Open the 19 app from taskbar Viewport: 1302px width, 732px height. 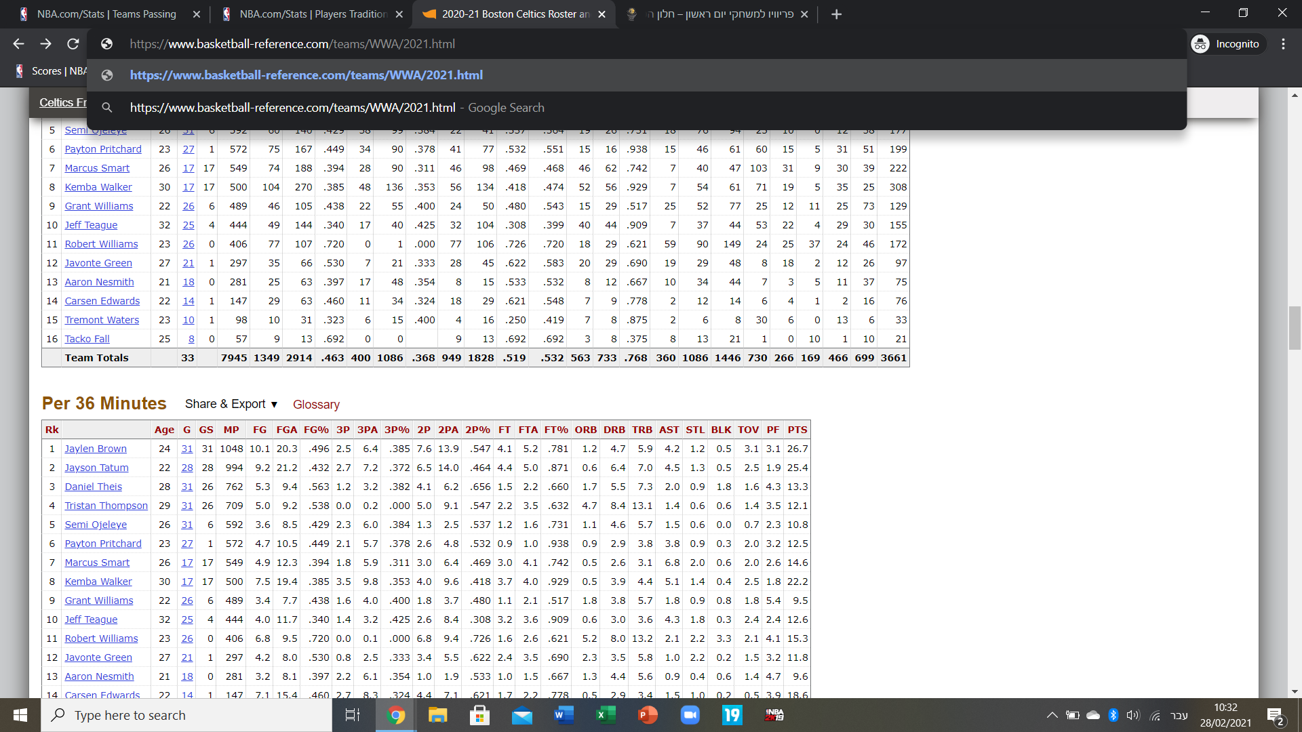[x=732, y=715]
